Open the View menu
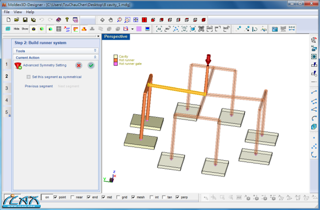Viewport: 320px width, 210px height. [18, 12]
